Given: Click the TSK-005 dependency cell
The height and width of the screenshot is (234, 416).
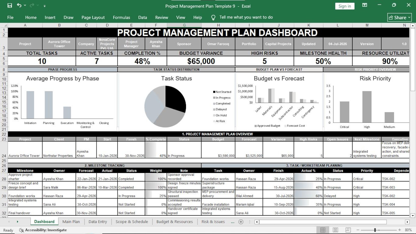Looking at the screenshot, I should [395, 211].
